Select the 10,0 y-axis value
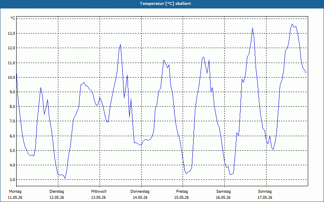 click(11, 77)
